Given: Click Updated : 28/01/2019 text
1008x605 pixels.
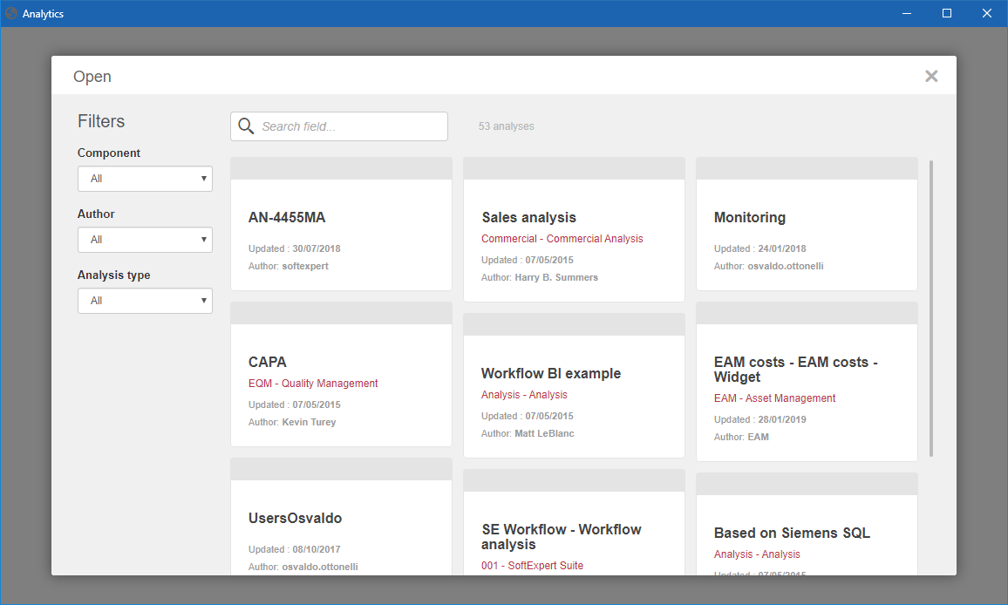Looking at the screenshot, I should 759,419.
